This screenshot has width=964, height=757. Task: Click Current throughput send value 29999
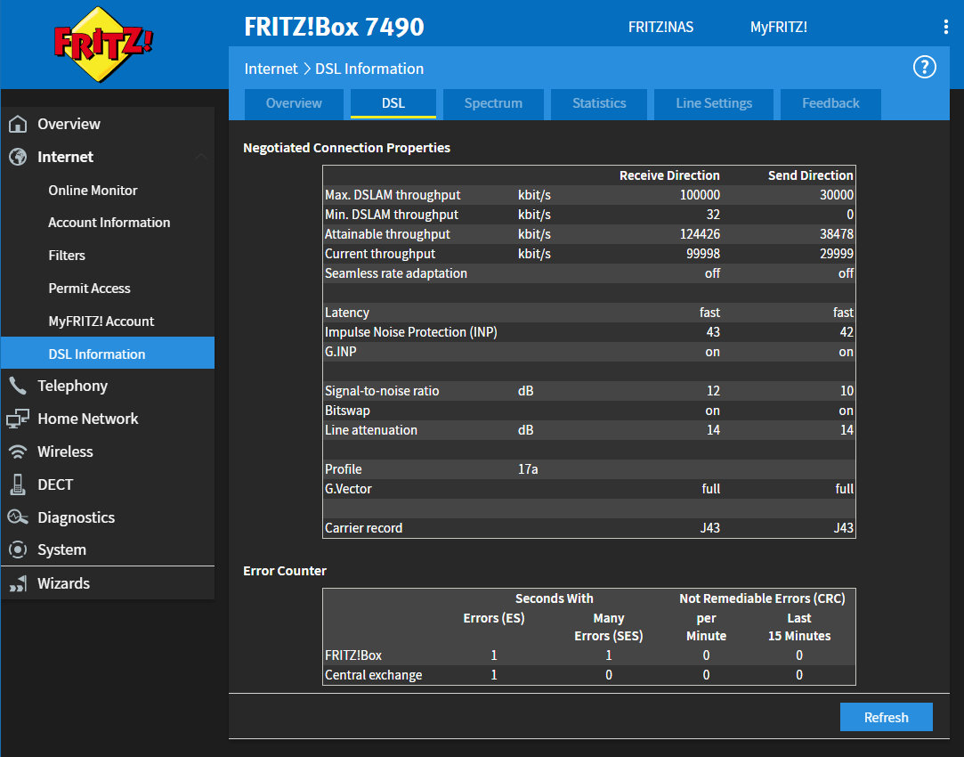(836, 254)
